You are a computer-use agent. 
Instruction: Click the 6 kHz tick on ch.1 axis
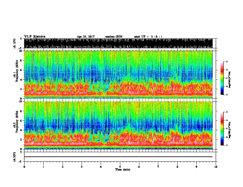point(21,70)
